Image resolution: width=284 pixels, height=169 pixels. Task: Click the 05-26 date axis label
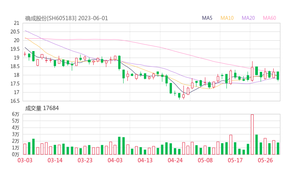coord(265,160)
